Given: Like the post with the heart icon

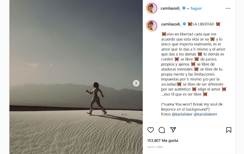Looking at the screenshot, I should (150, 130).
